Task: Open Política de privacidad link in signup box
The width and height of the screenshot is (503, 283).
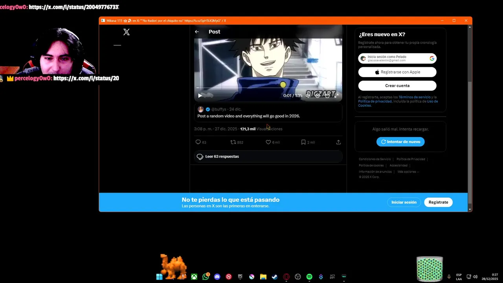Action: (375, 101)
